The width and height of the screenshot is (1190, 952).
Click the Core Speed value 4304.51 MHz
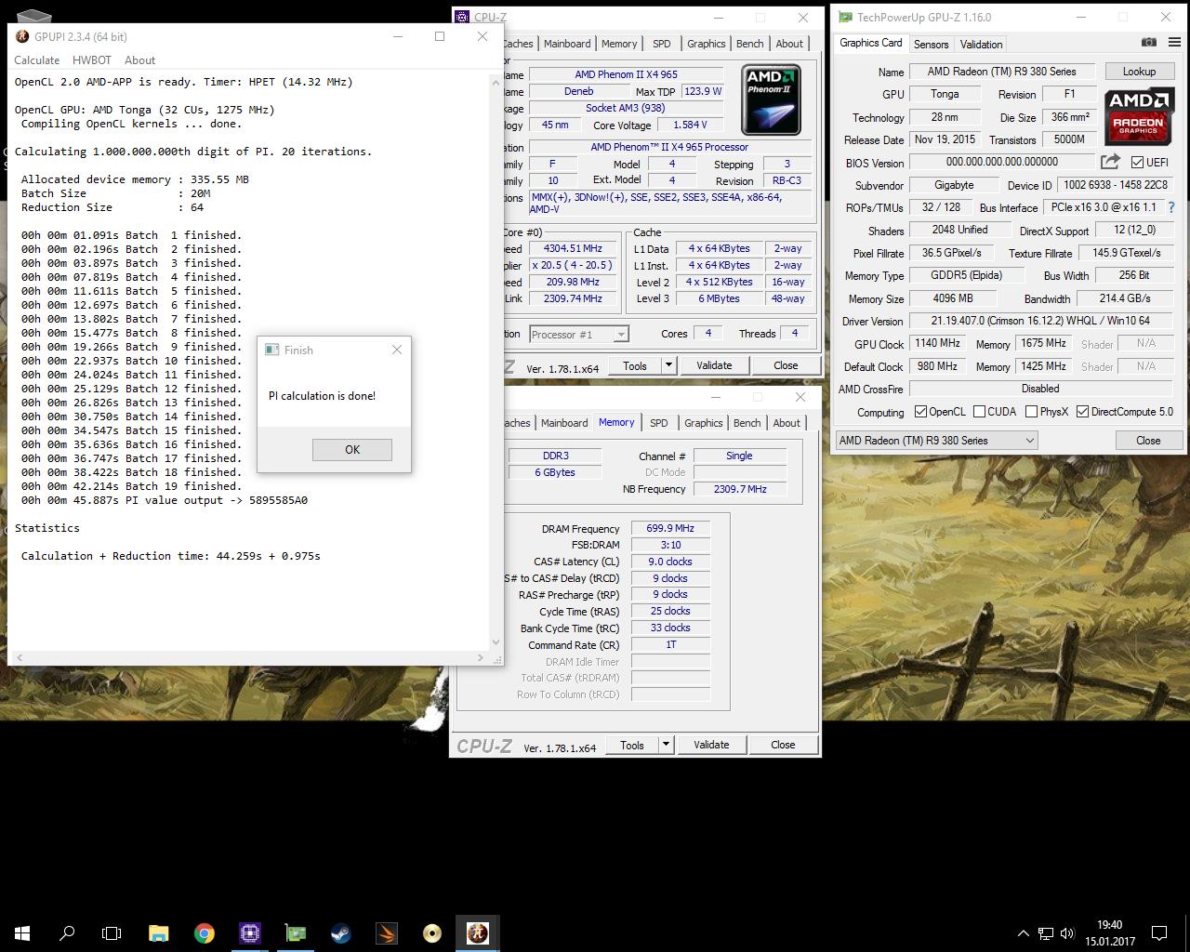[x=573, y=248]
